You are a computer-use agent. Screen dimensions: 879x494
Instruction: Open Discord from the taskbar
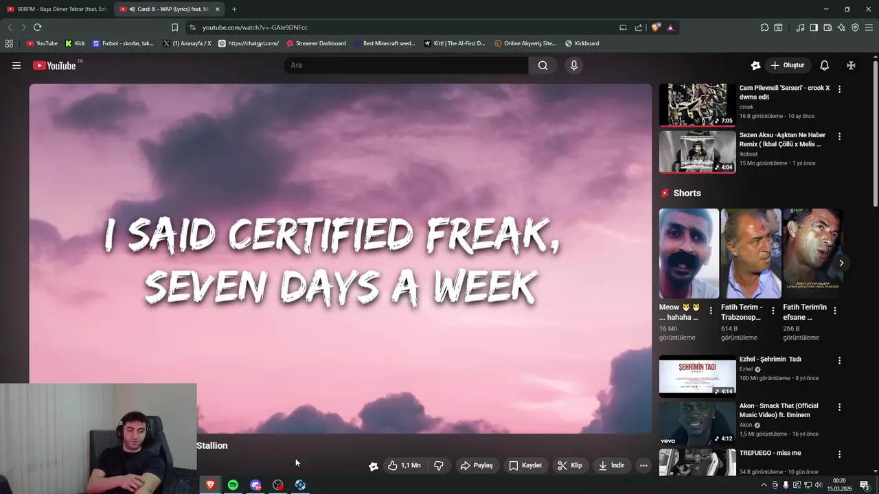point(255,485)
